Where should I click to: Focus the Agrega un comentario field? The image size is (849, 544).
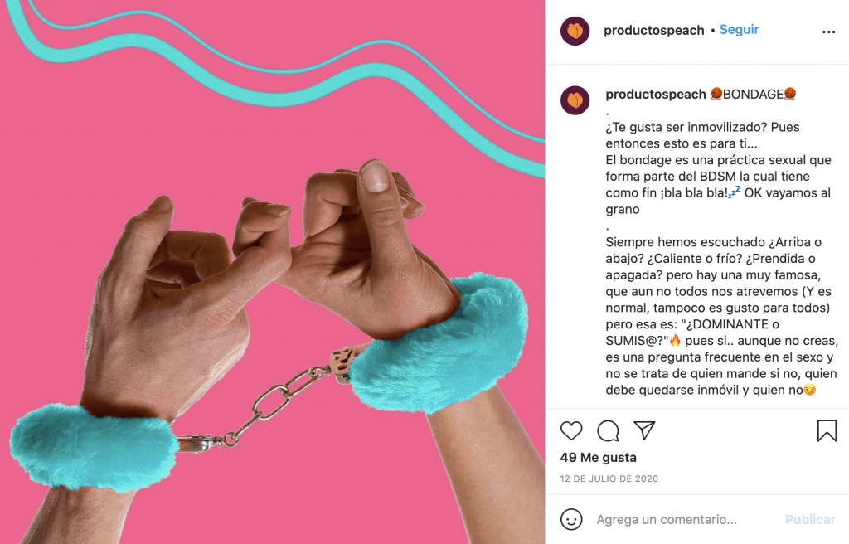pos(667,520)
